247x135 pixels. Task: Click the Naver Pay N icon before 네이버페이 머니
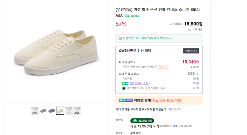124,88
